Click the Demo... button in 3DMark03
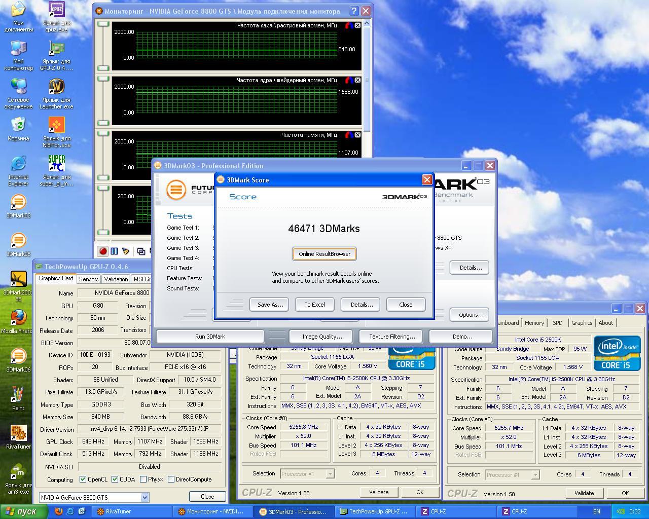649x519 pixels. click(x=460, y=336)
